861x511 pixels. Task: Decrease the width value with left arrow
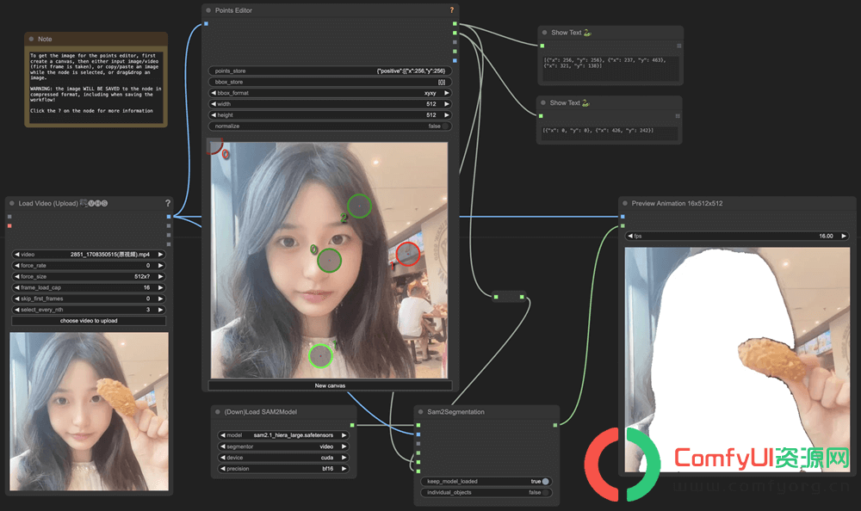click(213, 104)
